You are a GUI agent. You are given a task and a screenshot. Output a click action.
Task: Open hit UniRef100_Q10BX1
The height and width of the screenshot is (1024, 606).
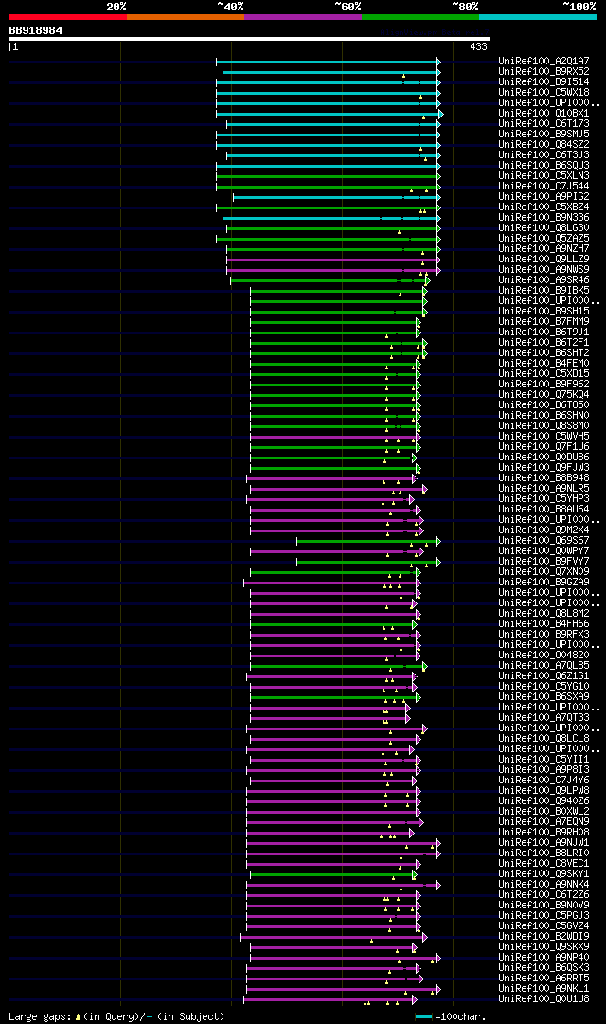[544, 114]
